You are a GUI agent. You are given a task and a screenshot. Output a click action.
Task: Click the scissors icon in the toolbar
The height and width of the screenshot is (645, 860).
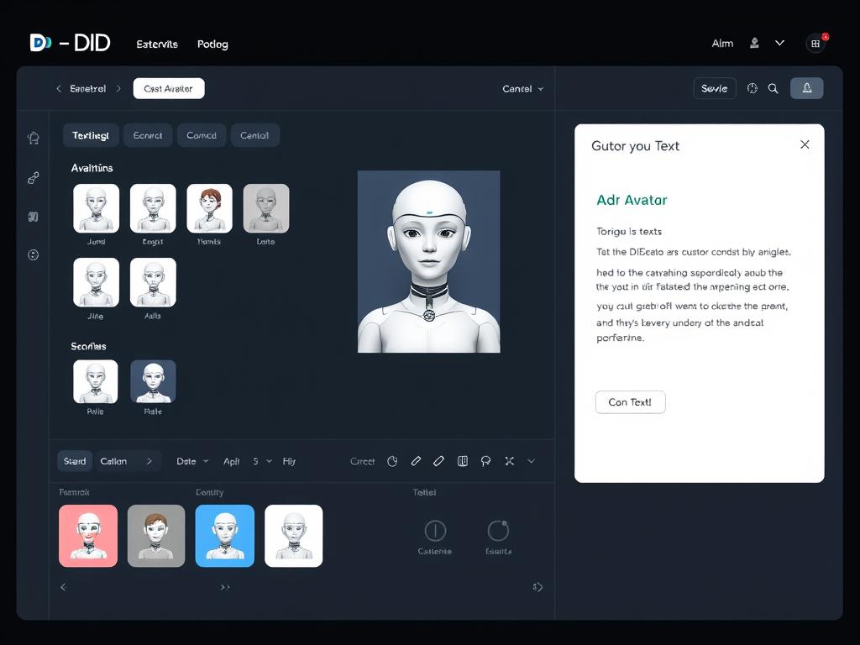[510, 461]
